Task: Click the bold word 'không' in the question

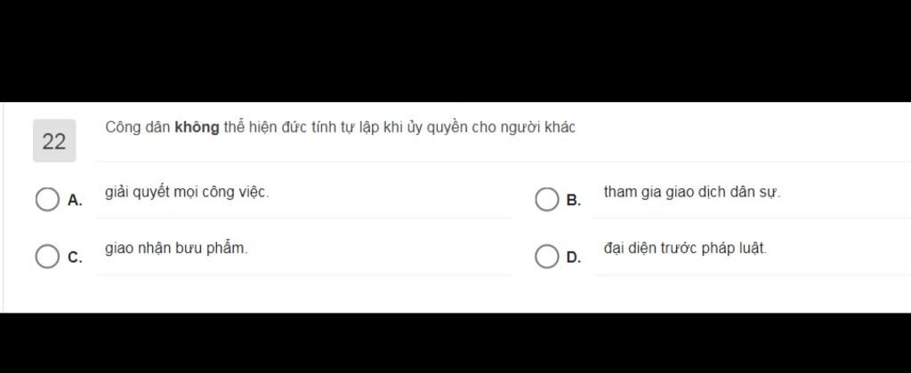Action: 197,128
